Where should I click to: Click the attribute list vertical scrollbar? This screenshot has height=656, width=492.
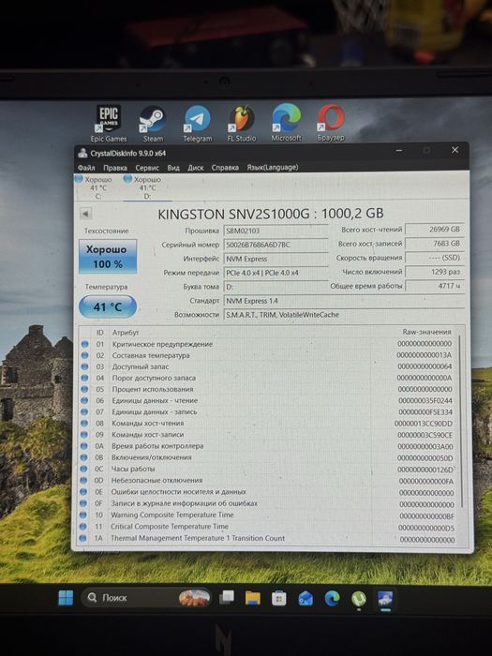click(x=460, y=421)
